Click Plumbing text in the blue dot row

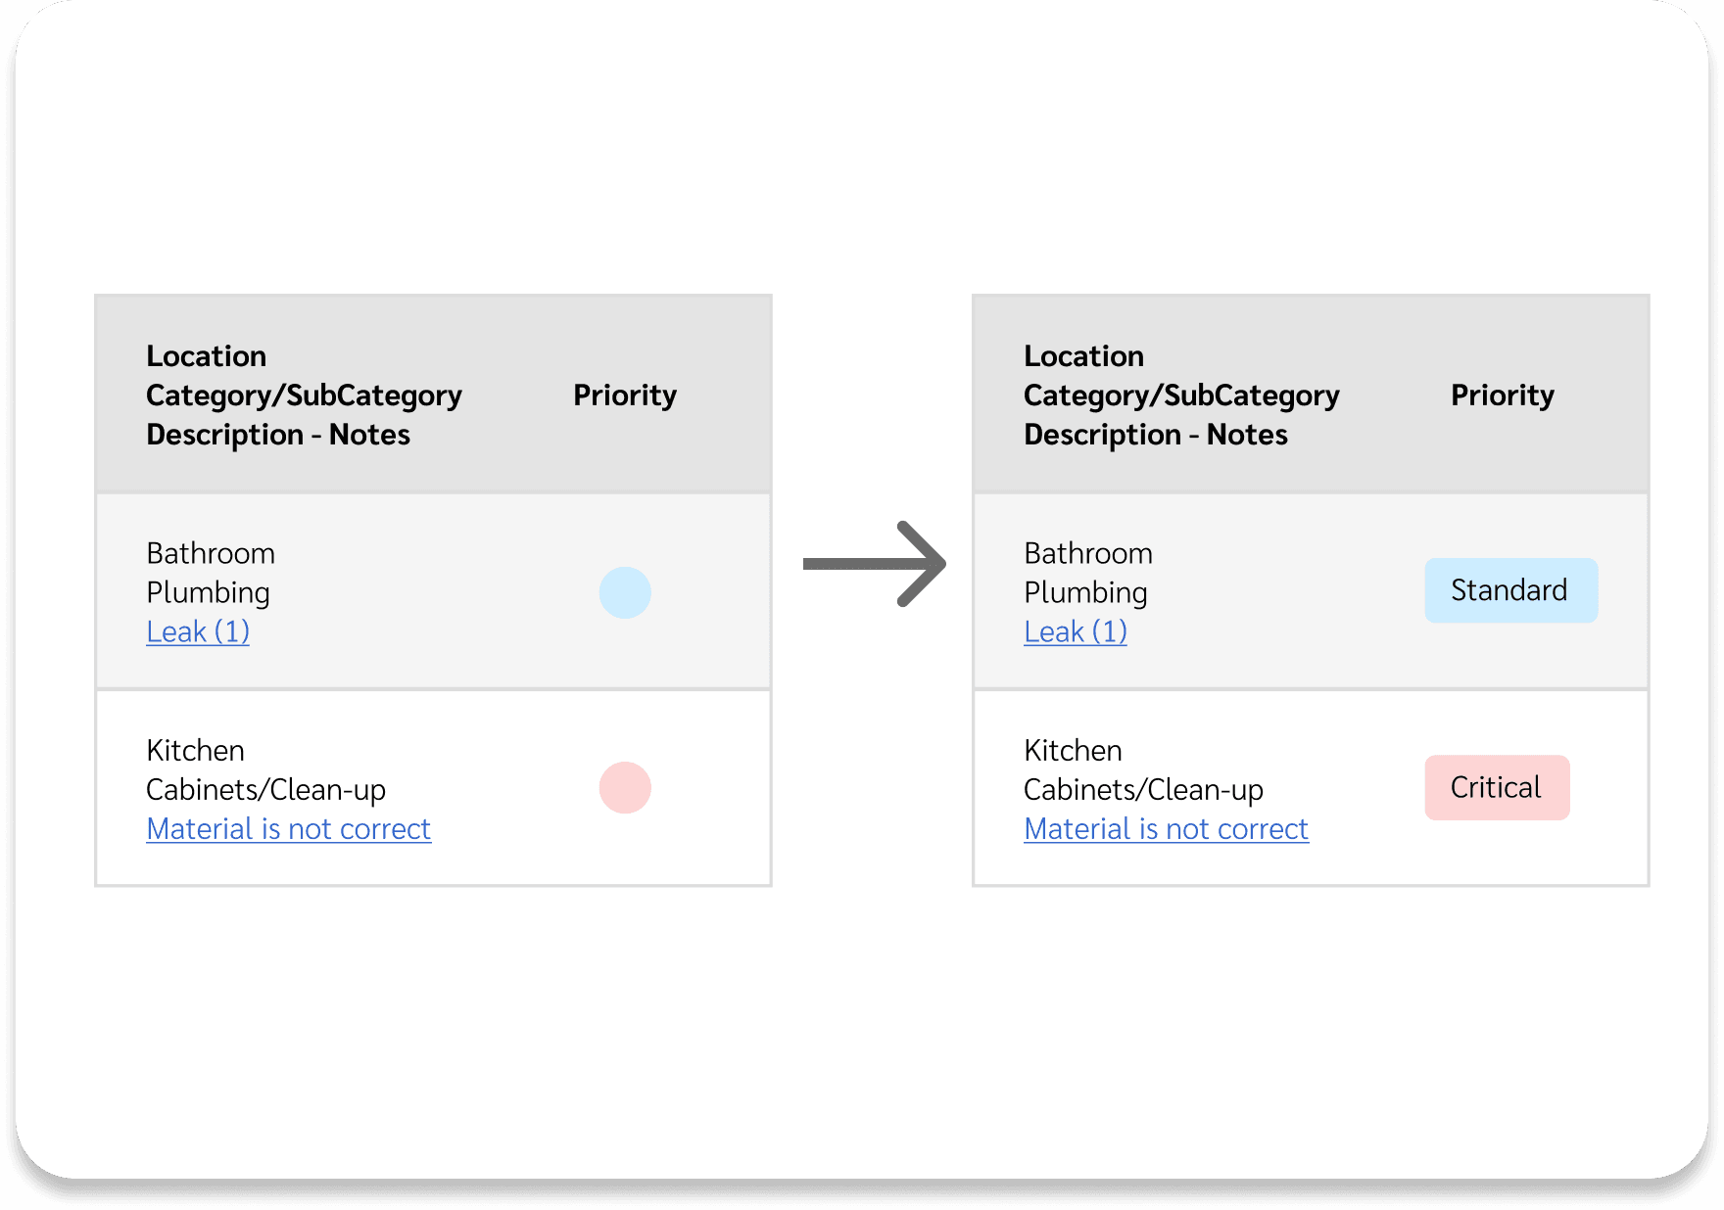point(208,592)
